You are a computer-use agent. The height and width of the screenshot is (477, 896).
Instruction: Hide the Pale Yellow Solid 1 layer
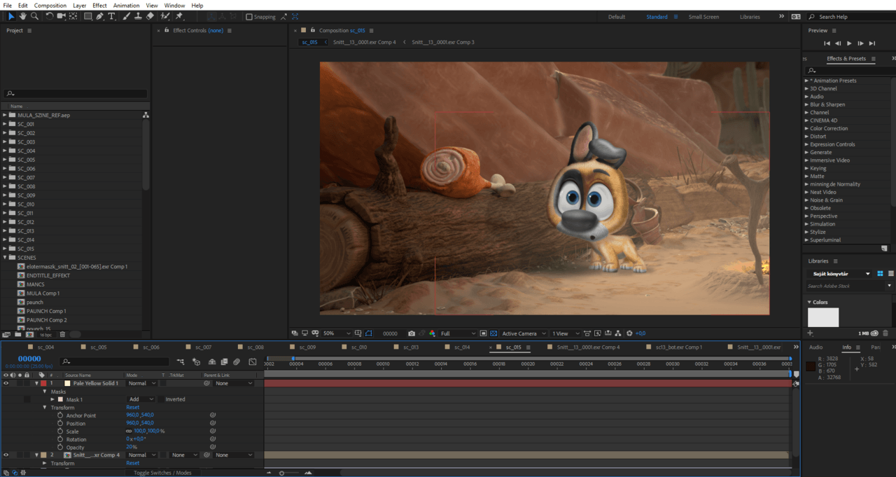point(6,383)
